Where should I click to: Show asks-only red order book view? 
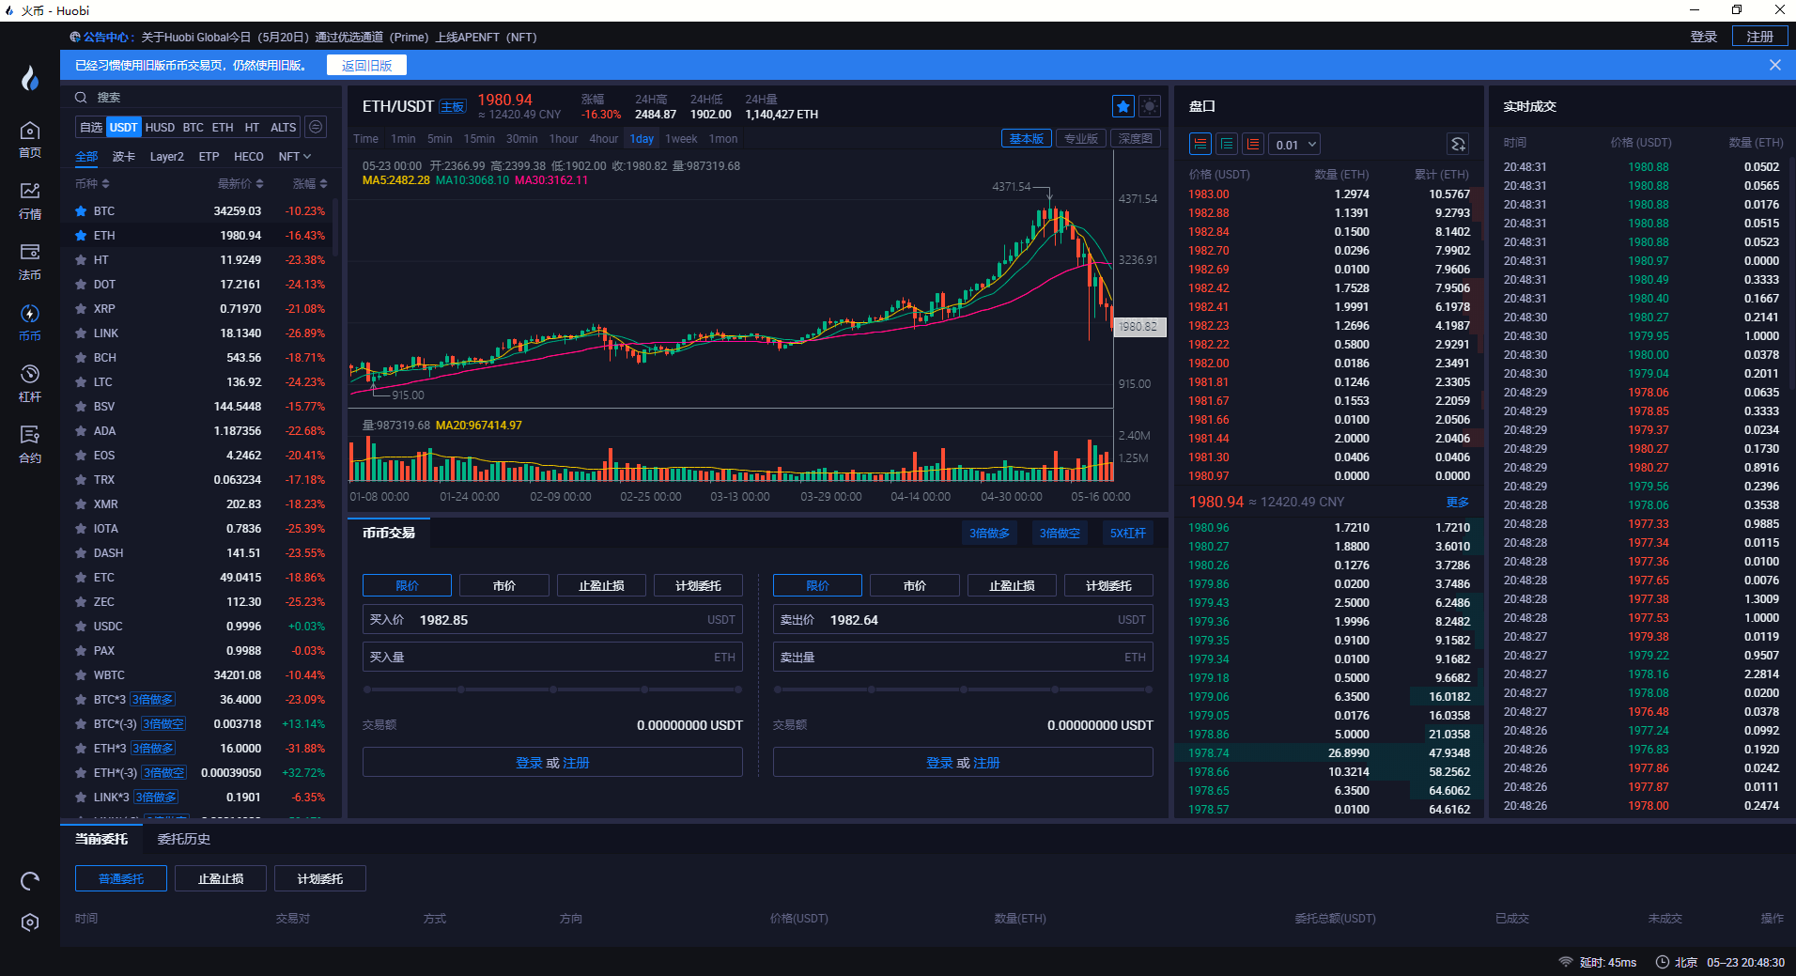tap(1253, 144)
